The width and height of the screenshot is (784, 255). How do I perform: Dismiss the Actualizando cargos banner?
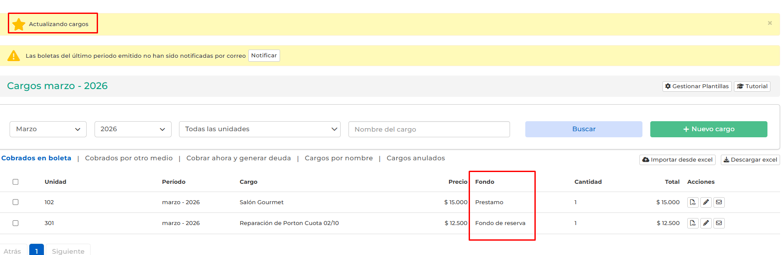tap(770, 23)
